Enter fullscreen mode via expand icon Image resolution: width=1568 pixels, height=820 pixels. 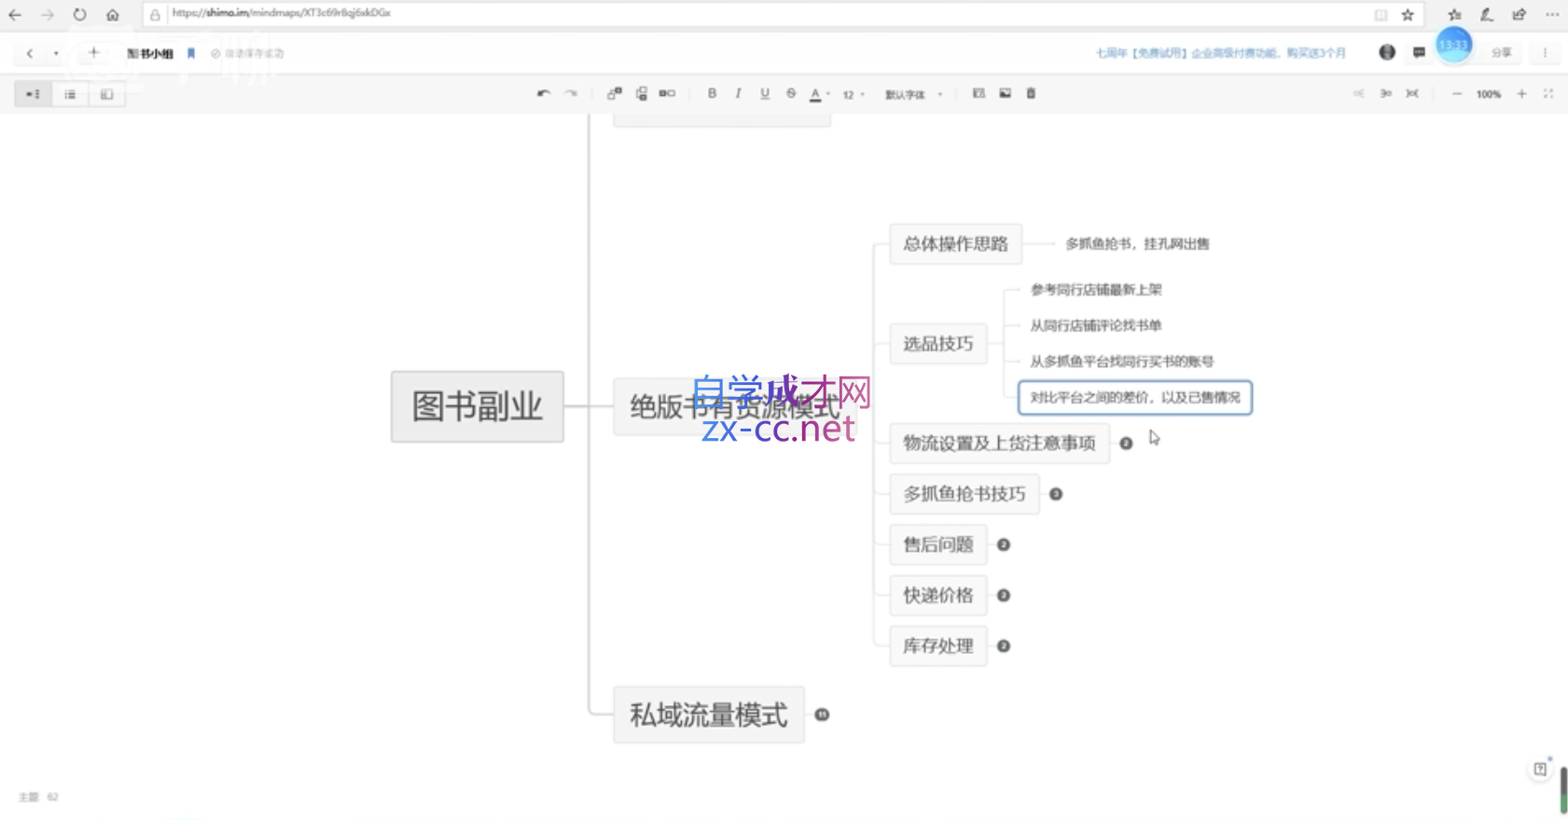tap(1548, 94)
